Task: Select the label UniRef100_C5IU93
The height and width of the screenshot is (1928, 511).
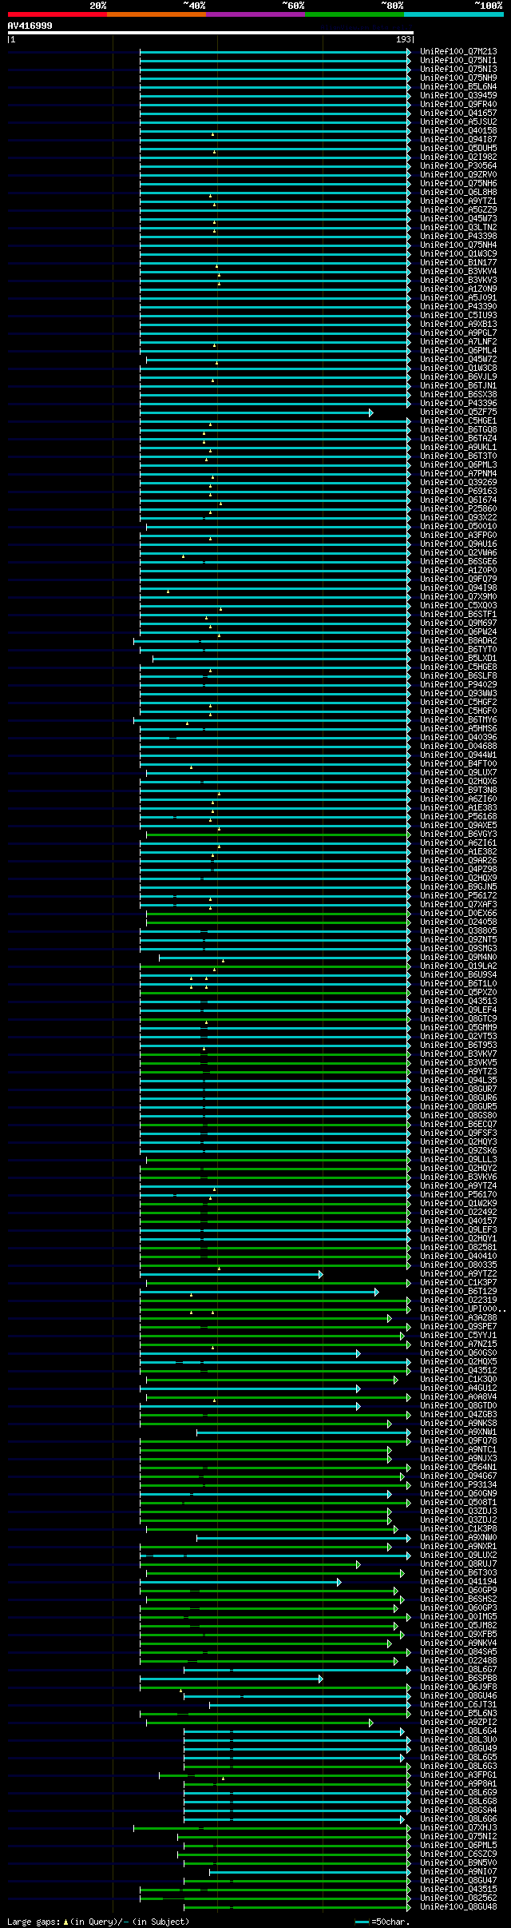Action: pyautogui.click(x=458, y=316)
